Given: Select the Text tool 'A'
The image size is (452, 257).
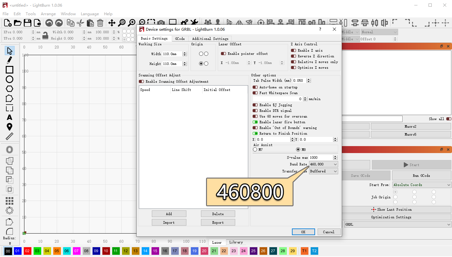Looking at the screenshot, I should click(10, 118).
